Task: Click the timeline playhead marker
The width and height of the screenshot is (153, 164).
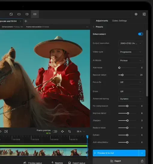Action: 87,137
